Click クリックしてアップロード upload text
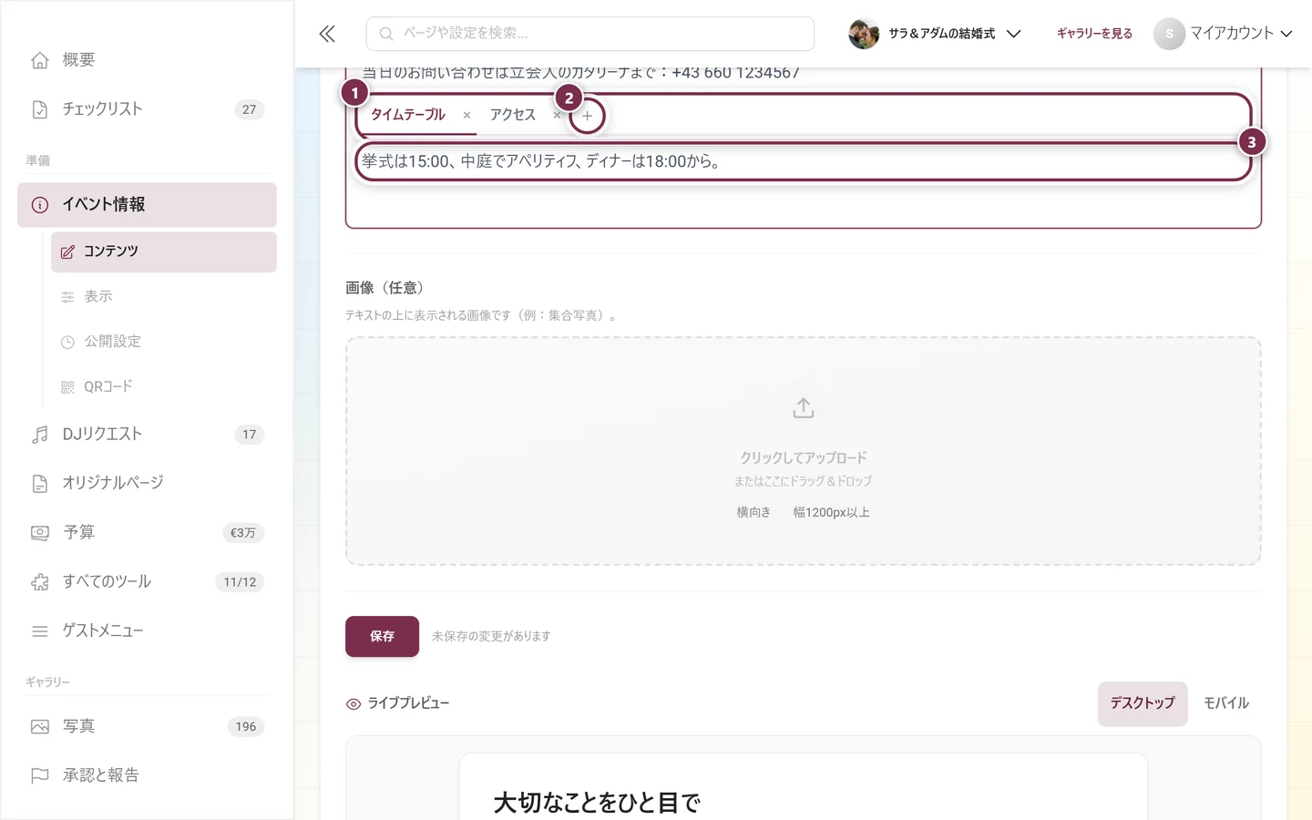 803,457
